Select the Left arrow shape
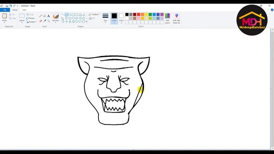 80,18
